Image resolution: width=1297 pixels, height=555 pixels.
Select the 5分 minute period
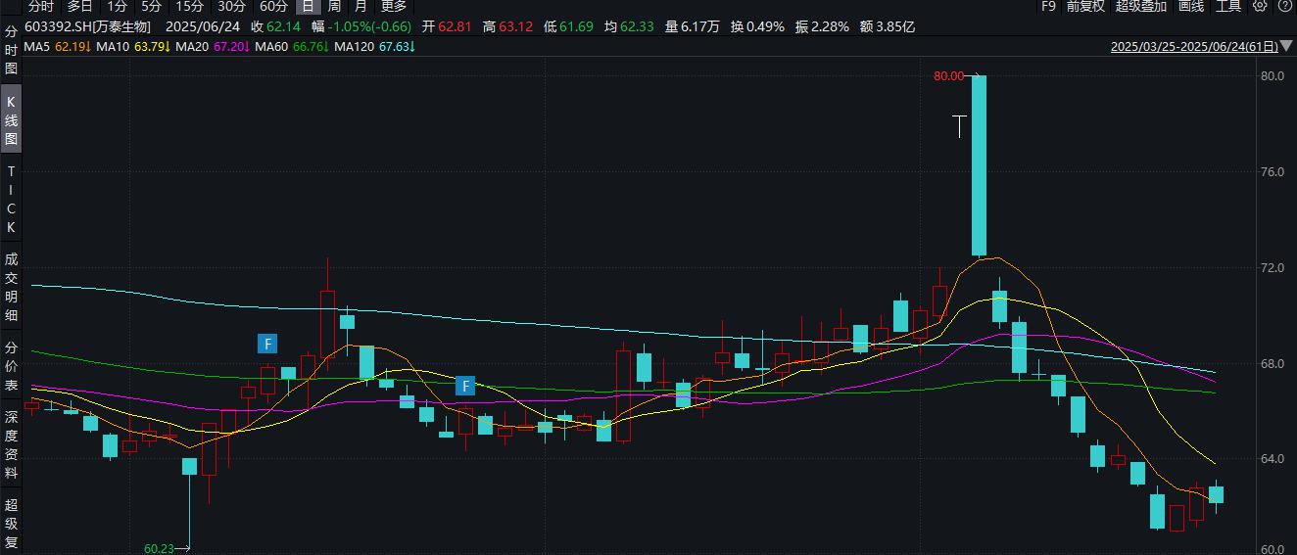pos(151,6)
